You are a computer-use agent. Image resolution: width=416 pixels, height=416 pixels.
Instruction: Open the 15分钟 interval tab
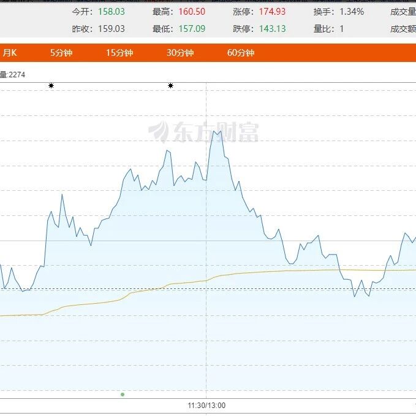[x=119, y=53]
